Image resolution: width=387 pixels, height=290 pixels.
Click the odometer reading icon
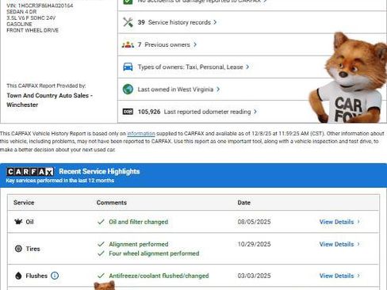[x=128, y=112]
